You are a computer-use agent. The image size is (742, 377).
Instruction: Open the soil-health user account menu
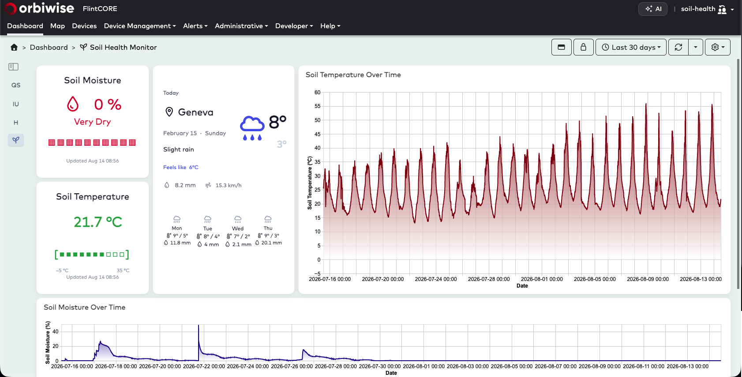point(707,9)
